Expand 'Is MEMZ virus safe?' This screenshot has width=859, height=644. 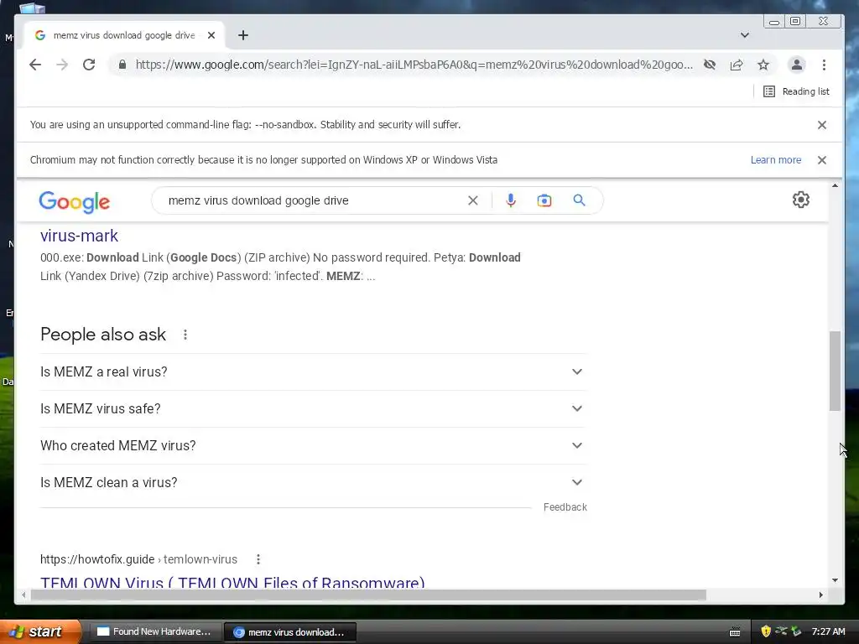pyautogui.click(x=313, y=408)
